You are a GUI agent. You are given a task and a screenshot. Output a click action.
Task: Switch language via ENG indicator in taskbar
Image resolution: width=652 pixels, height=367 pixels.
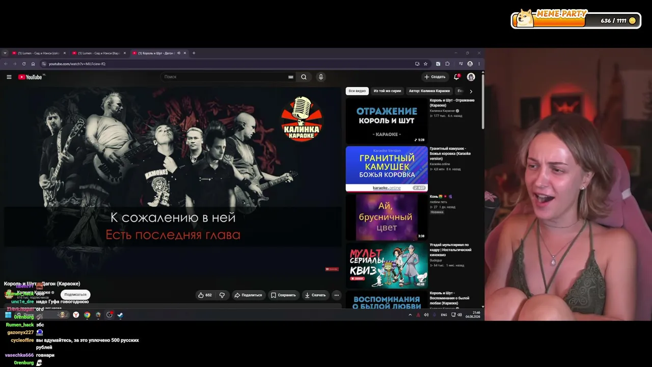[444, 315]
